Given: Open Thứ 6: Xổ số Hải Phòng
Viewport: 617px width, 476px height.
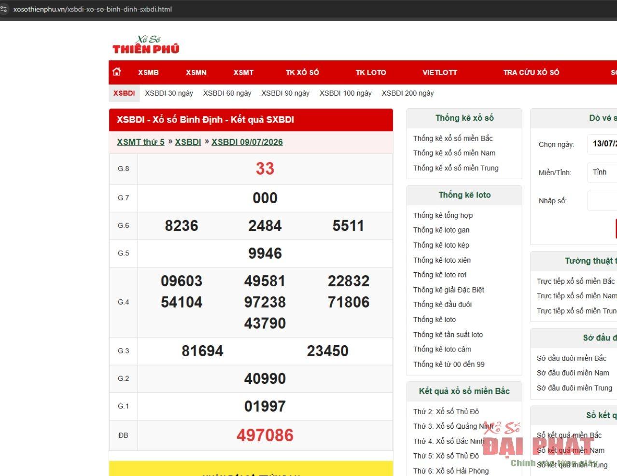Looking at the screenshot, I should [451, 471].
